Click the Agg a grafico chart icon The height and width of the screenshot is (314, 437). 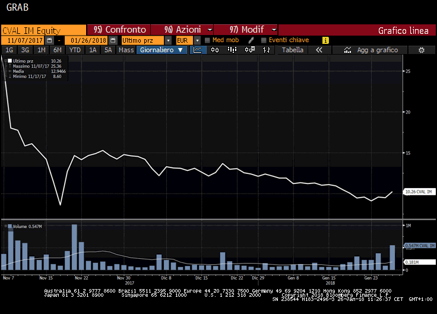(x=347, y=50)
